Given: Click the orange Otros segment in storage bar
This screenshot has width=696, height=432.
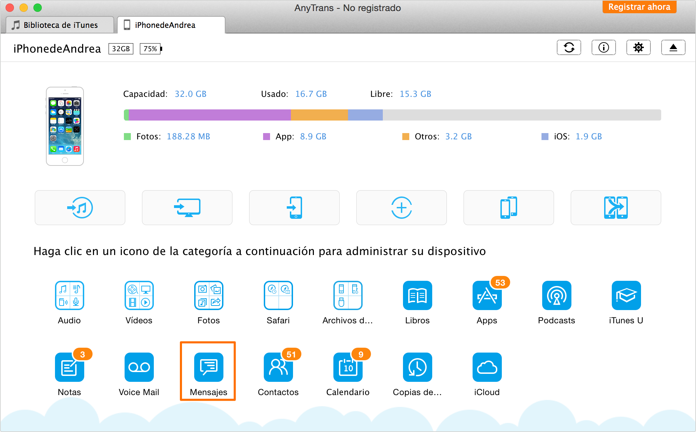Looking at the screenshot, I should (319, 115).
